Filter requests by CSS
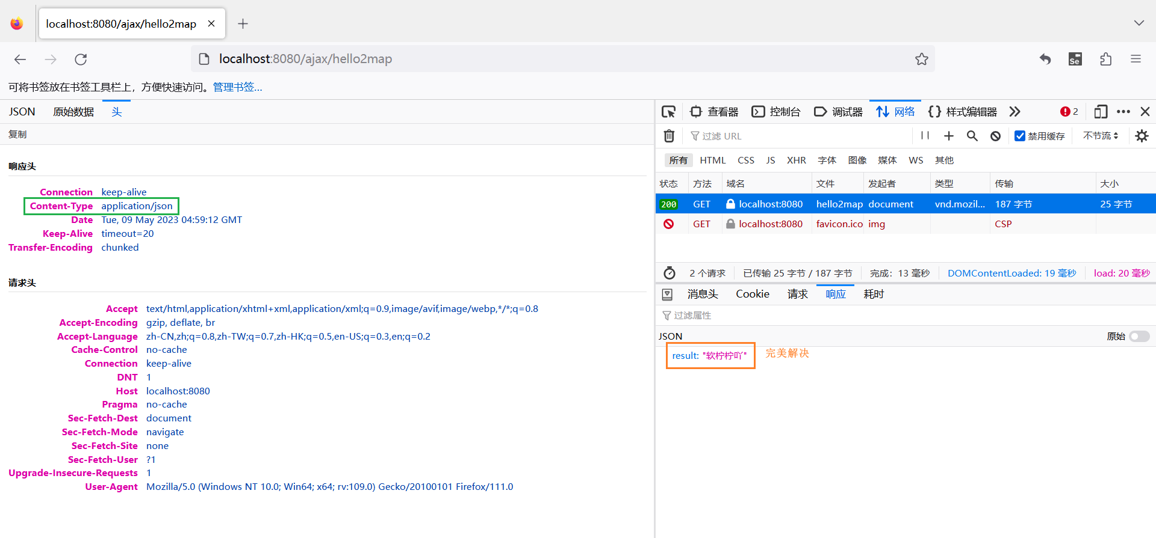 point(746,160)
